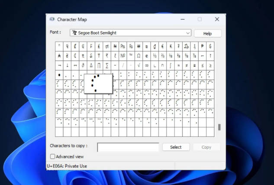The height and width of the screenshot is (185, 274).
Task: Choose the Tugrik sign ₮ character
Action: click(x=178, y=46)
